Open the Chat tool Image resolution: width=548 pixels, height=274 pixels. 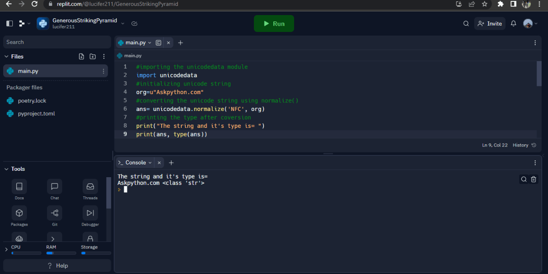[x=54, y=190]
